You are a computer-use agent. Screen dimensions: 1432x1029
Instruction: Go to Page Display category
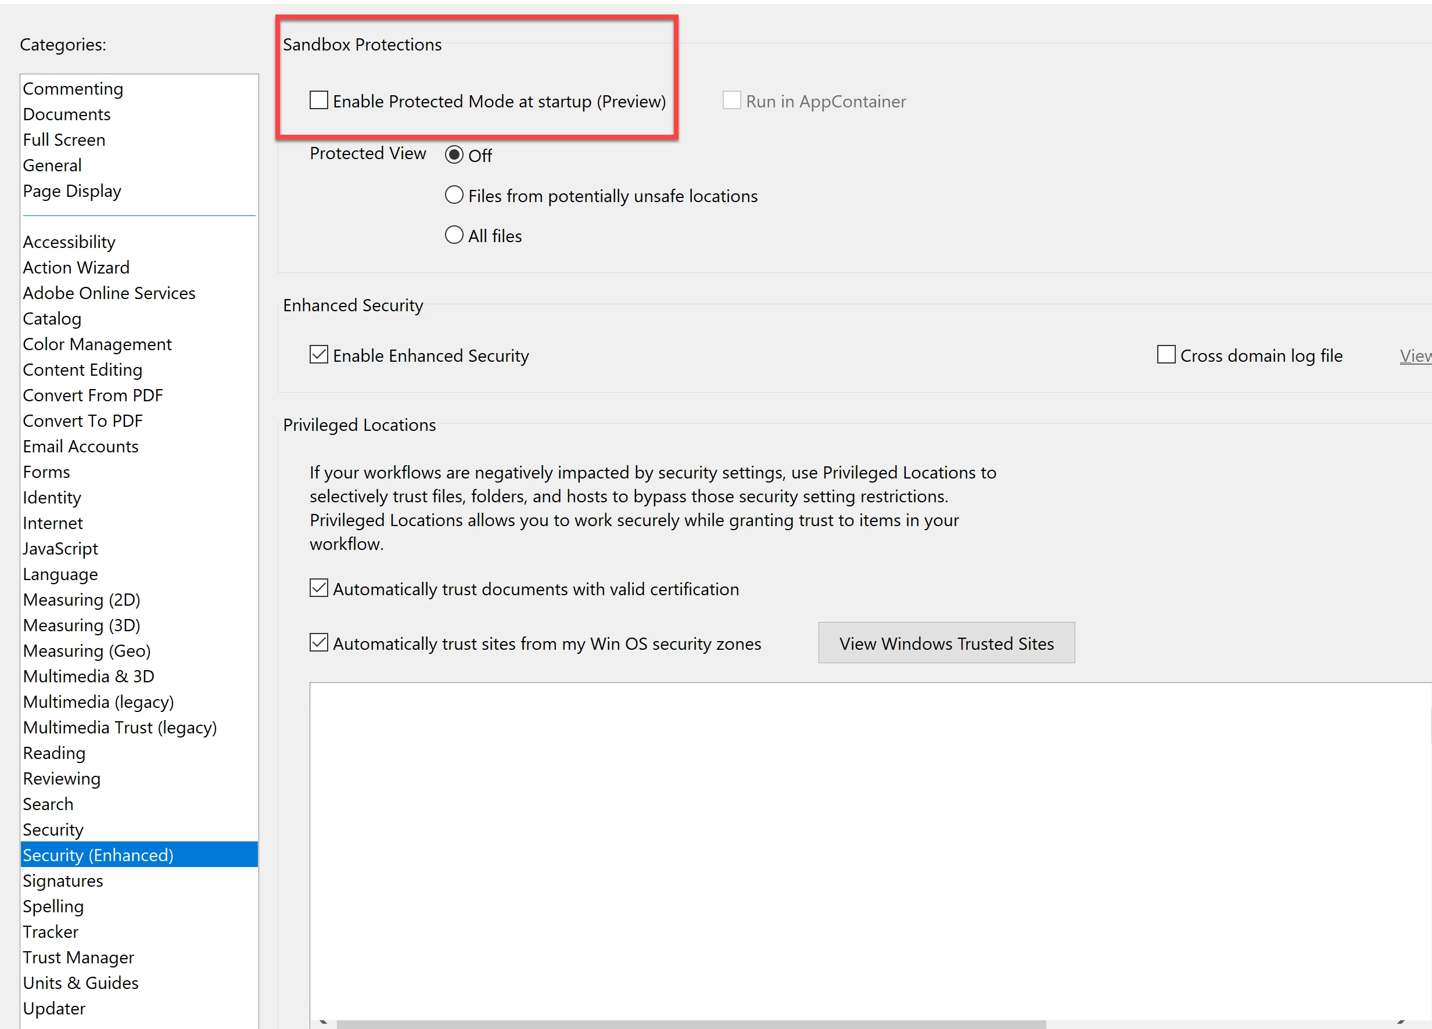tap(72, 190)
